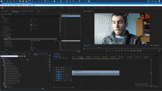The width and height of the screenshot is (162, 91).
Task: Select the Type tool
Action: click(50, 71)
